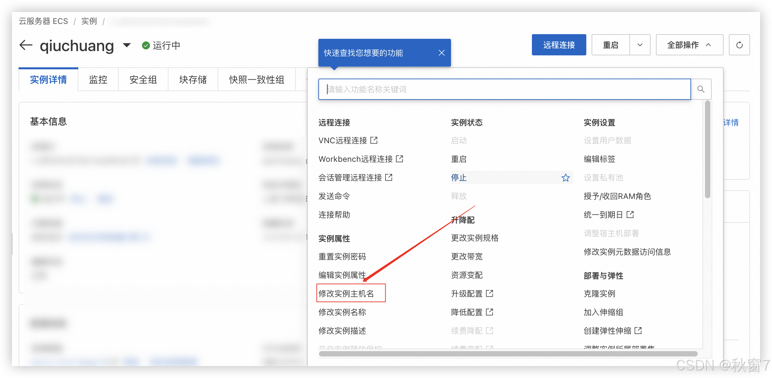Click the refresh icon button
The width and height of the screenshot is (772, 378).
739,45
